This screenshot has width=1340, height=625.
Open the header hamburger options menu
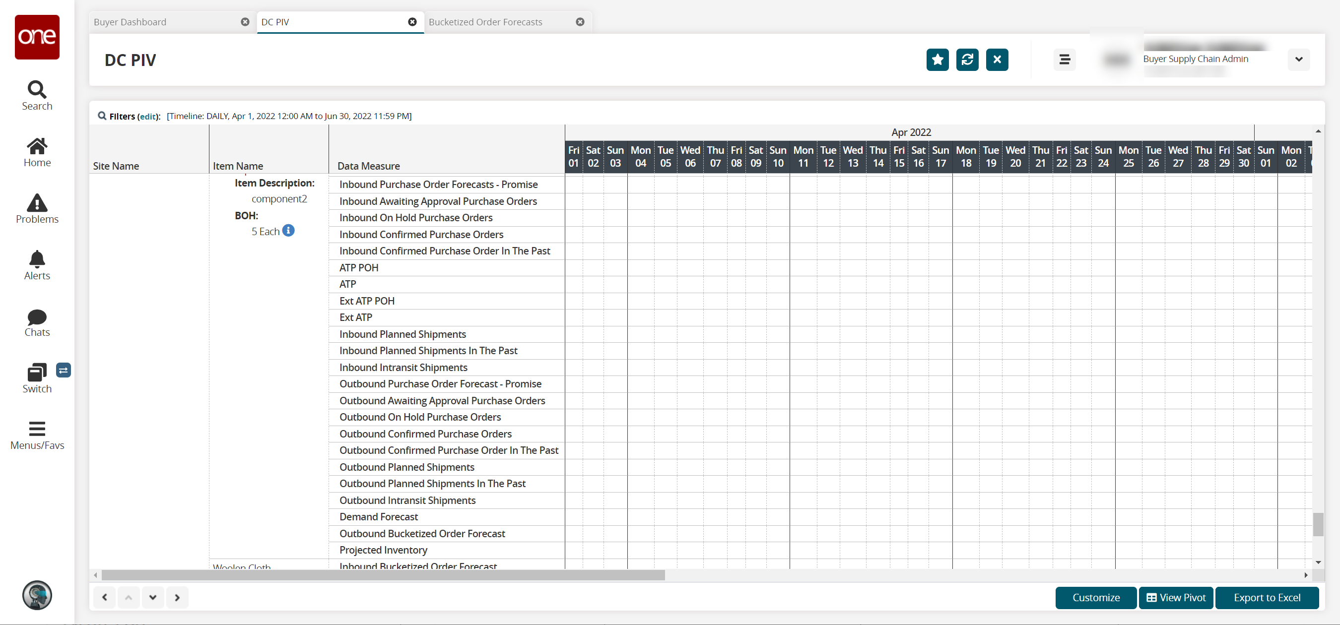point(1064,60)
